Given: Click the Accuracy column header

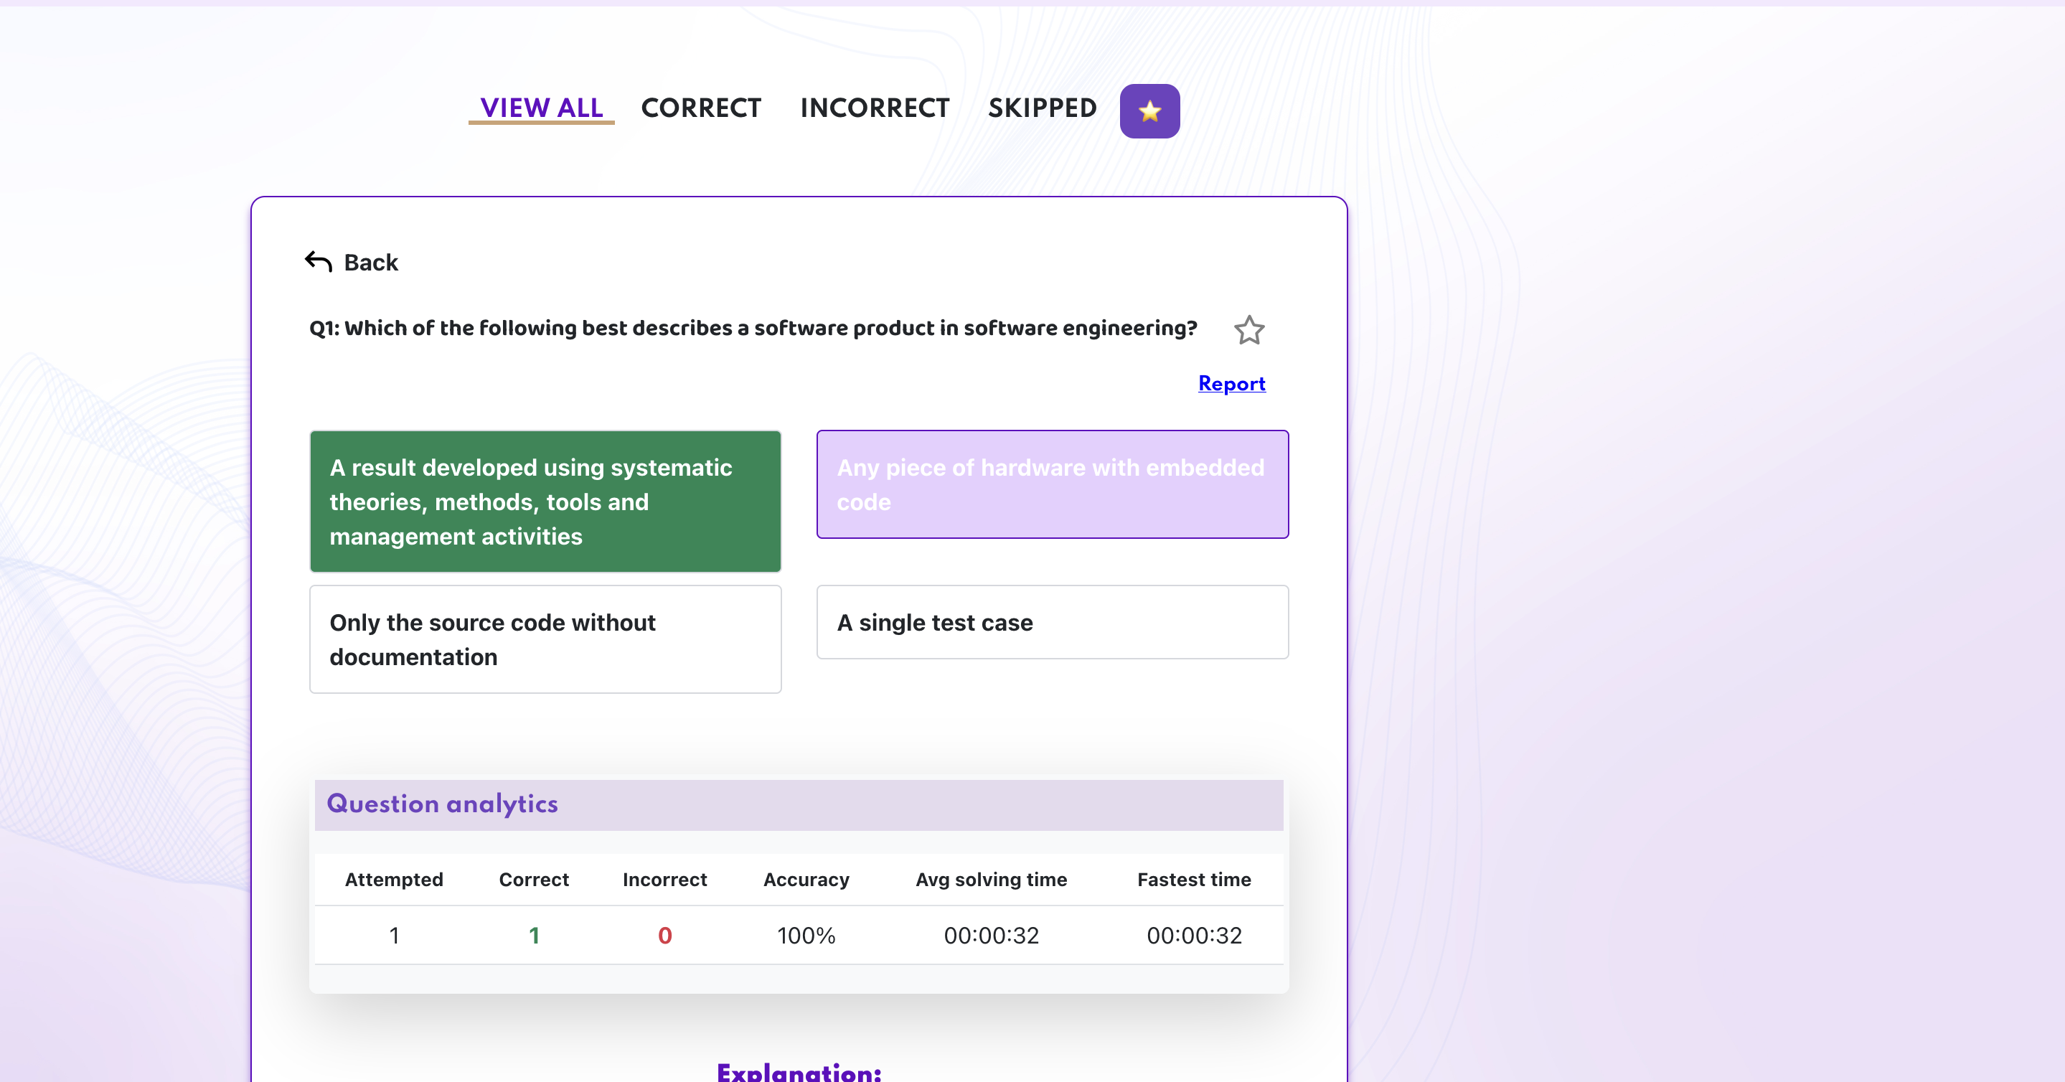Looking at the screenshot, I should 806,879.
